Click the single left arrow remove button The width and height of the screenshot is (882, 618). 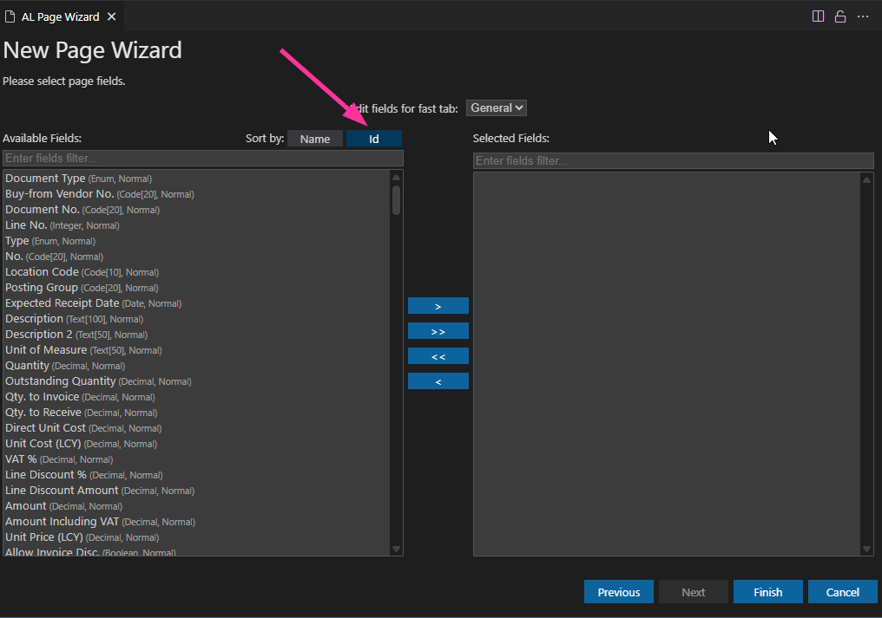438,381
